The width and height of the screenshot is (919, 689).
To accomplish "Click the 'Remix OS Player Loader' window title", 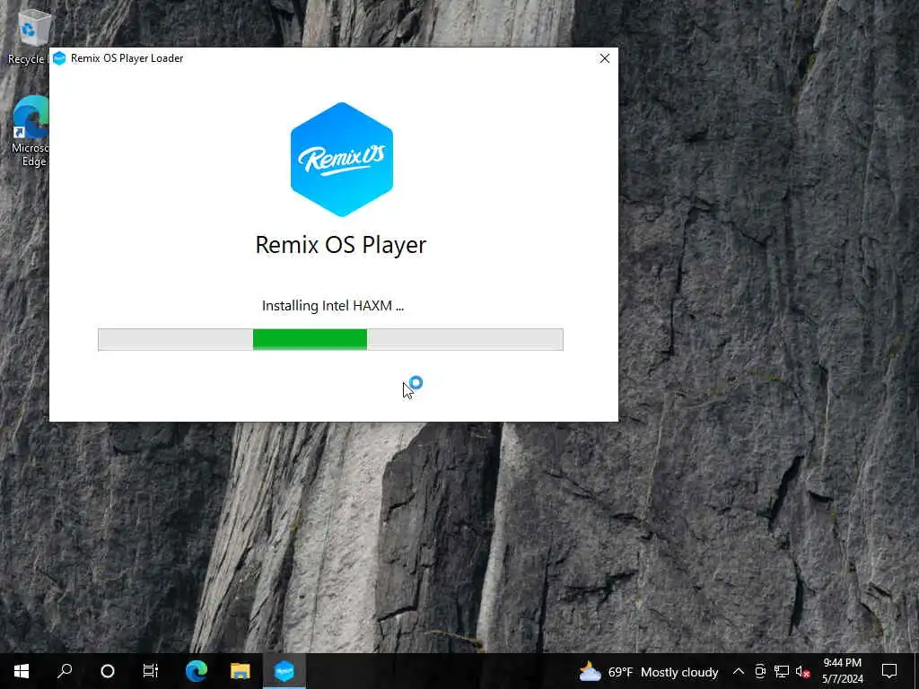I will click(x=127, y=58).
